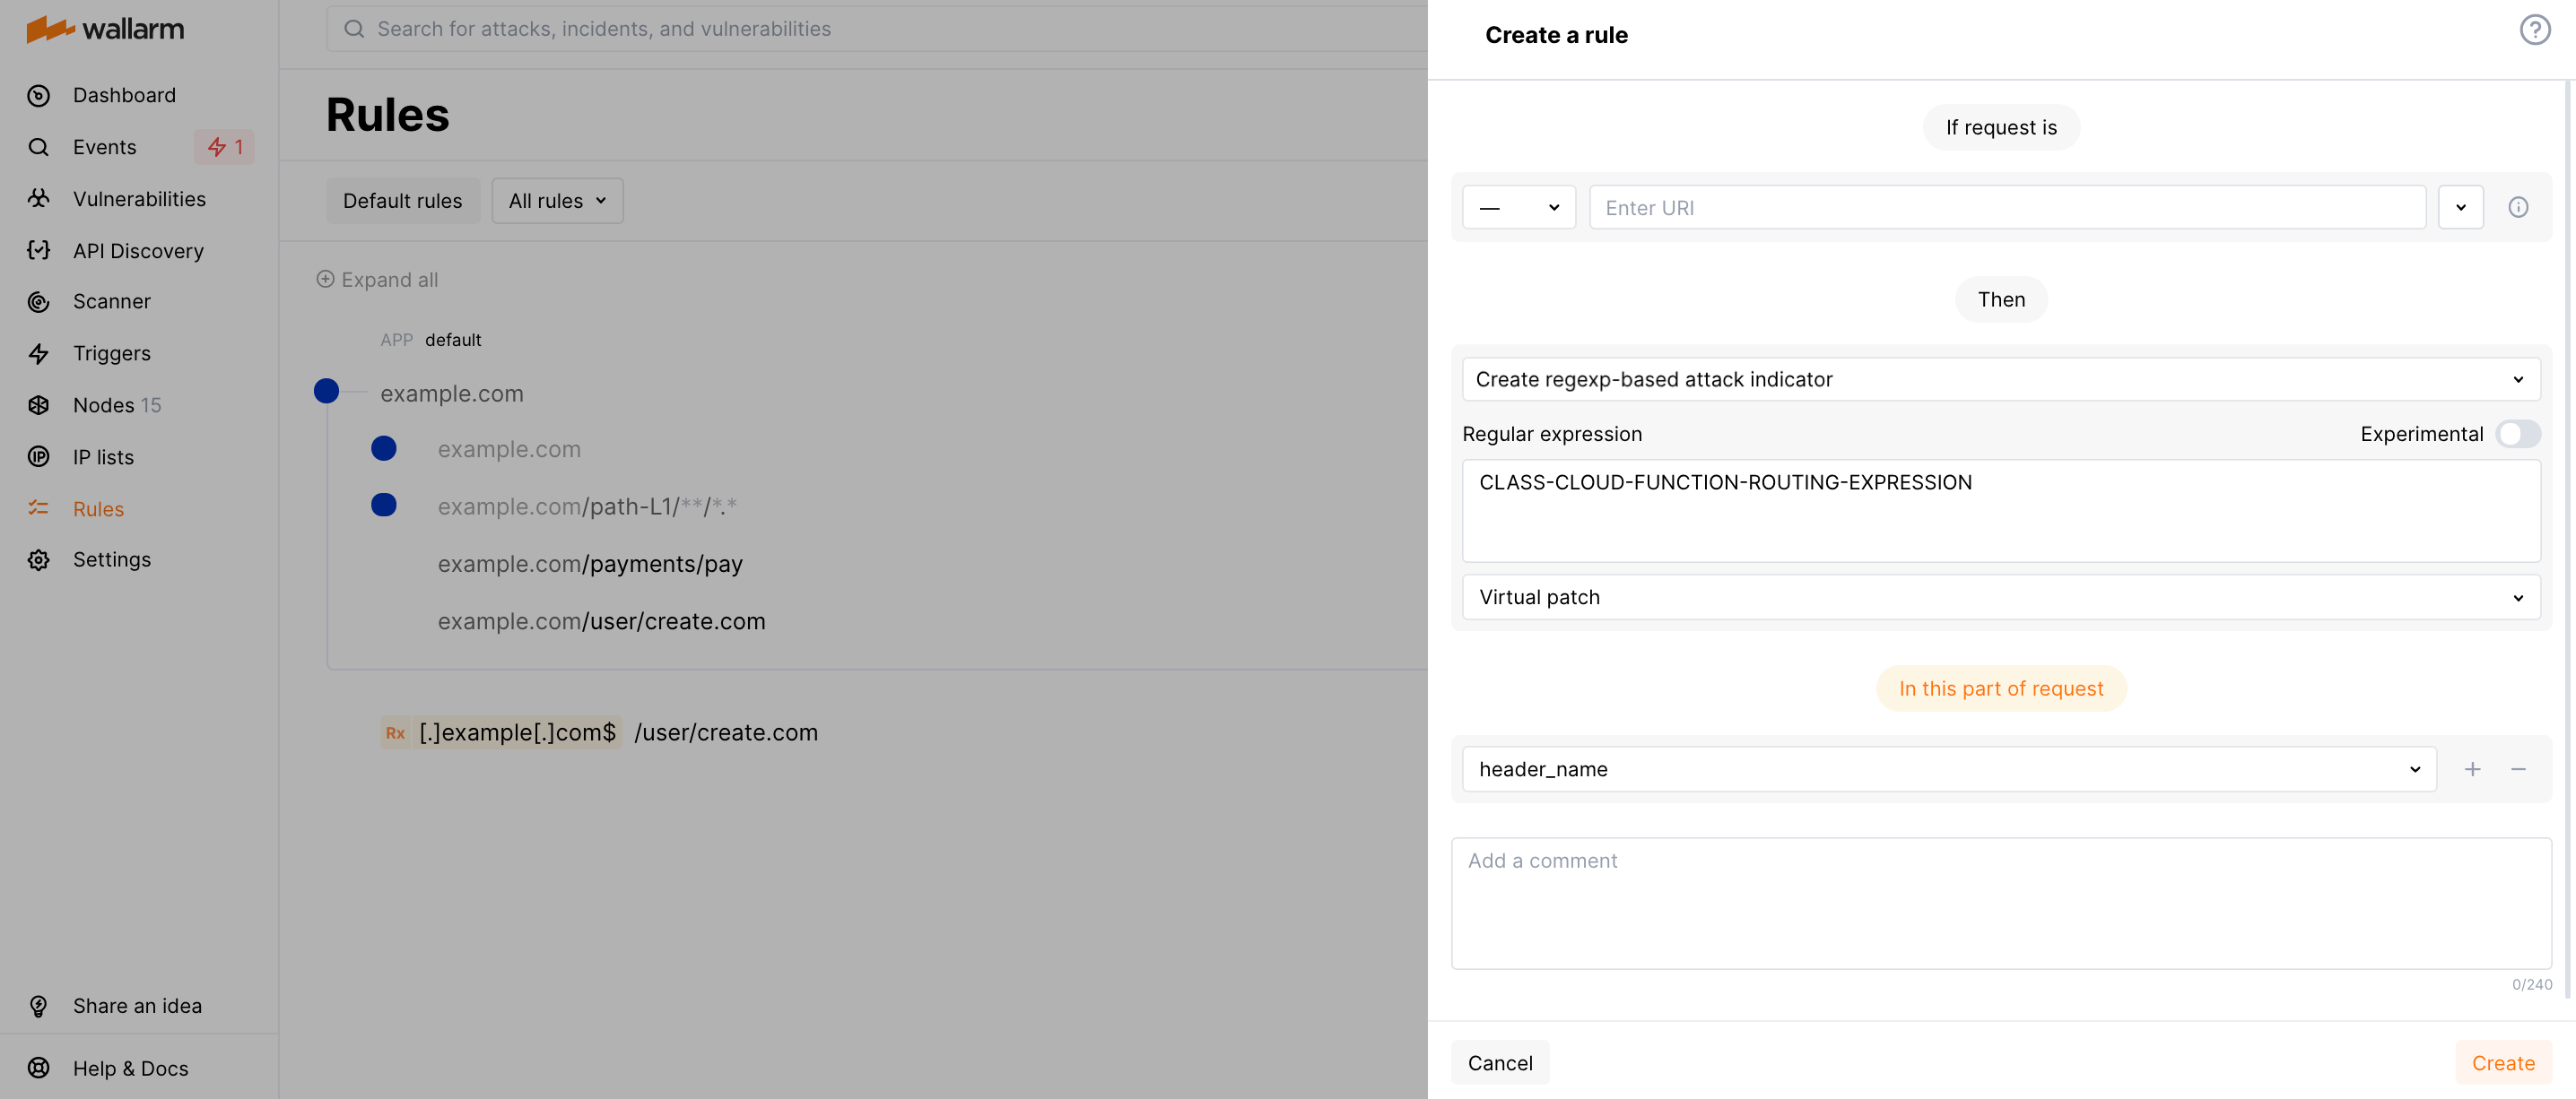Click the info icon next to URI field
Image resolution: width=2576 pixels, height=1099 pixels.
click(2518, 208)
